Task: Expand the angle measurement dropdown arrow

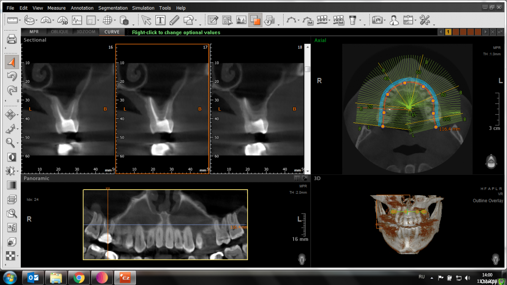Action: (53, 20)
